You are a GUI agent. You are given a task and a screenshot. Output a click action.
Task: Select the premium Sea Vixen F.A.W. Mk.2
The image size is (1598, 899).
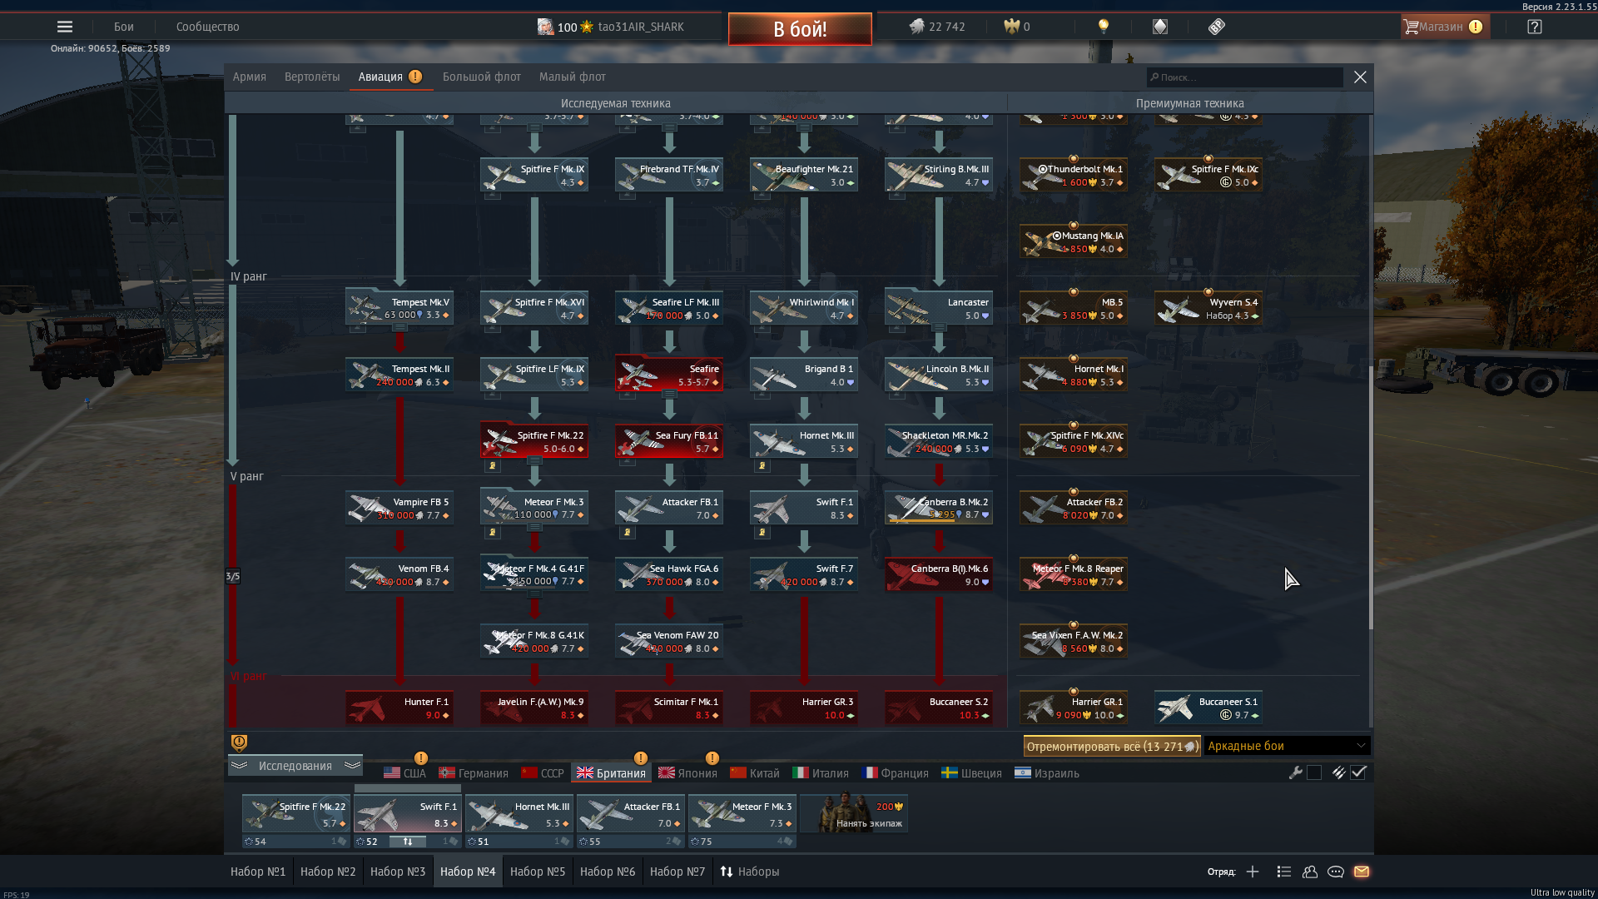pos(1074,641)
